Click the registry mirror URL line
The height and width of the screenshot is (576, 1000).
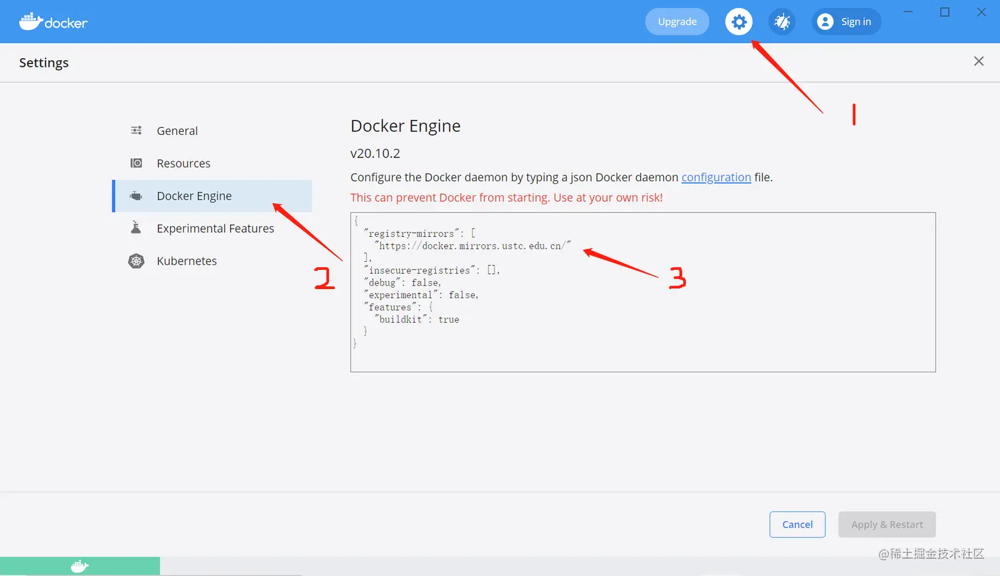tap(473, 246)
